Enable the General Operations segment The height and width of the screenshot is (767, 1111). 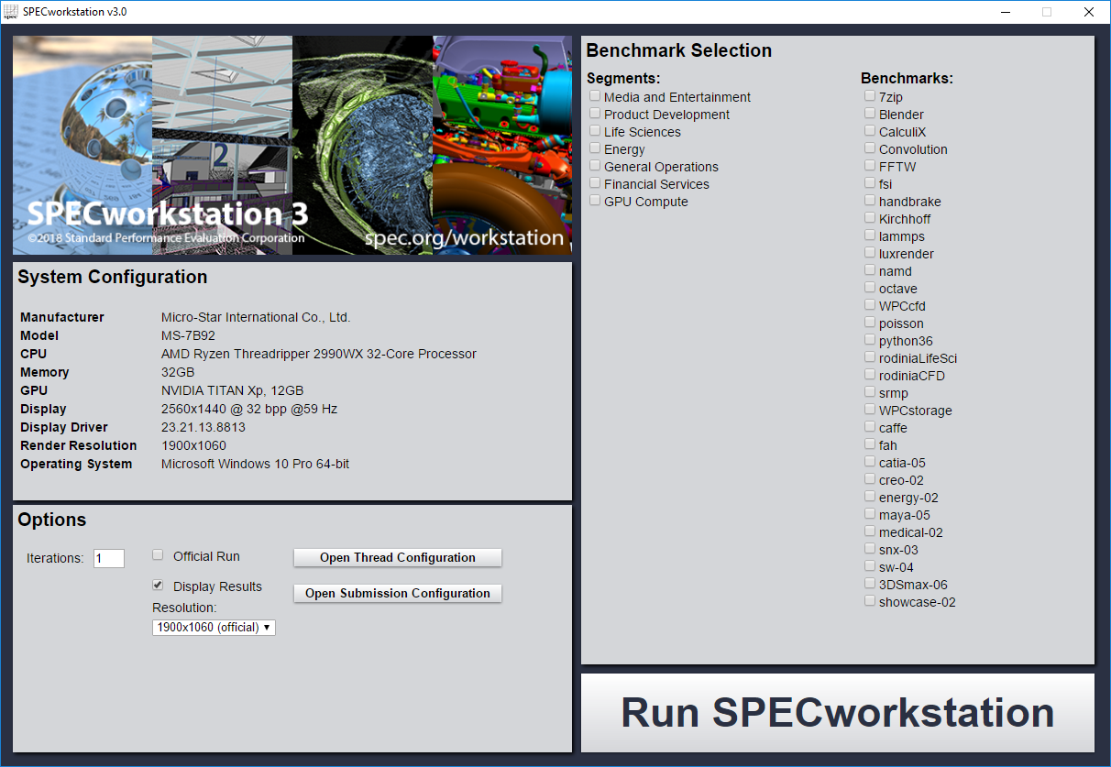[595, 165]
